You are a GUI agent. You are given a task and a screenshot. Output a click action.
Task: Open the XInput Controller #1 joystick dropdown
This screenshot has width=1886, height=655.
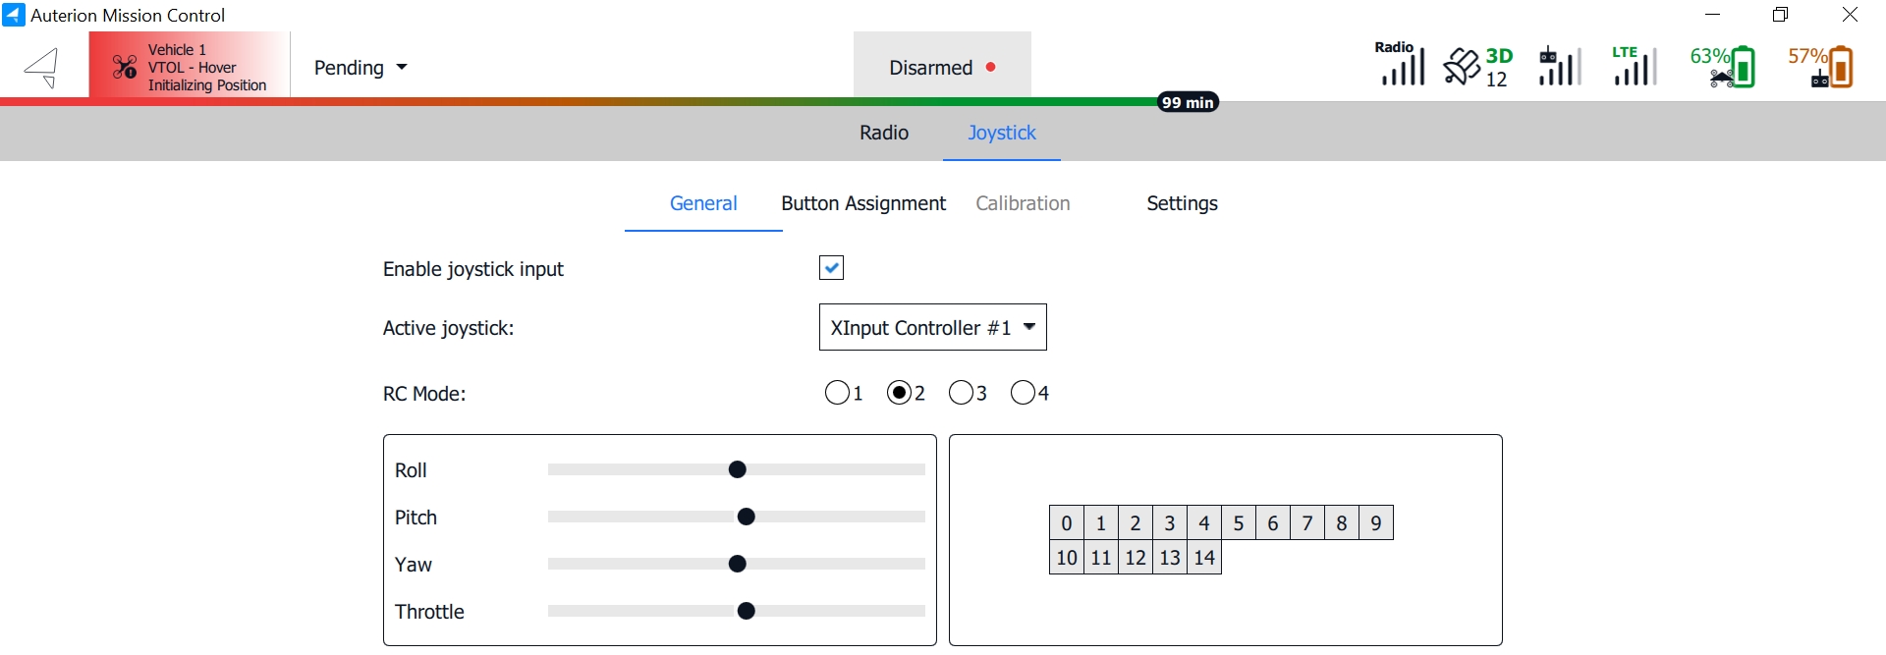[x=932, y=327]
